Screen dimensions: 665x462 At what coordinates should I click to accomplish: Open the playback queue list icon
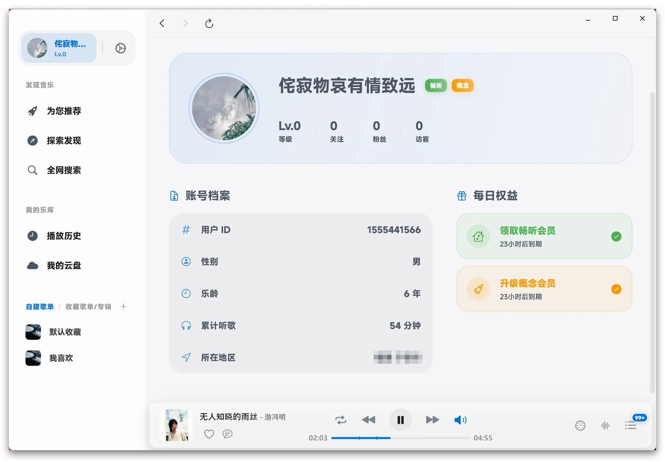coord(631,426)
